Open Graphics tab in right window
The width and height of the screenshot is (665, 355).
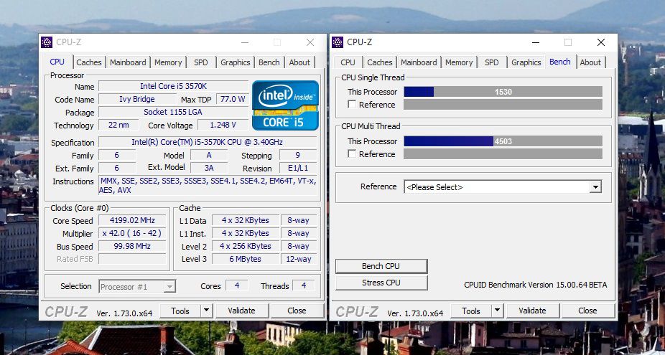526,62
